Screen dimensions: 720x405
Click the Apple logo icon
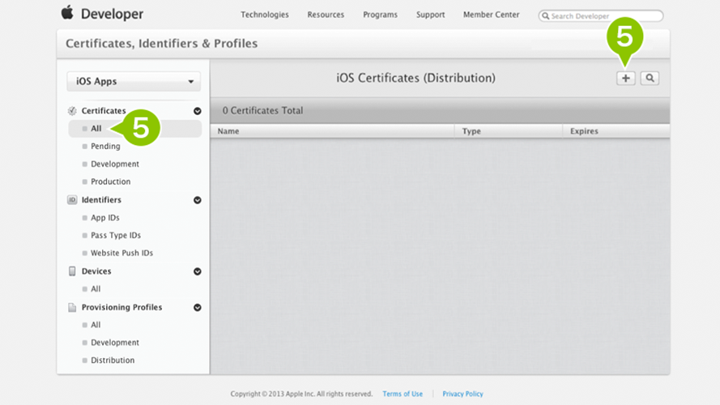(67, 12)
